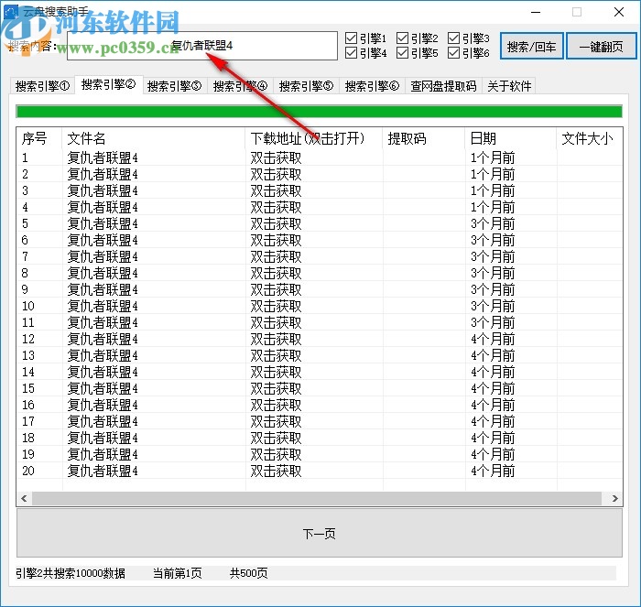Click the horizontal scrollbar right arrow
The height and width of the screenshot is (607, 641).
pos(614,498)
